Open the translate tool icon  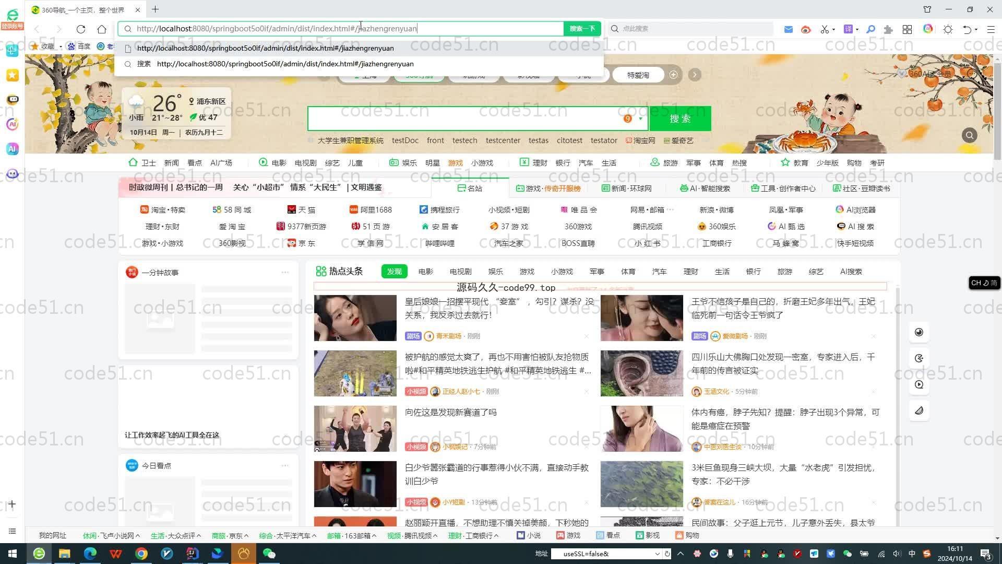click(849, 29)
